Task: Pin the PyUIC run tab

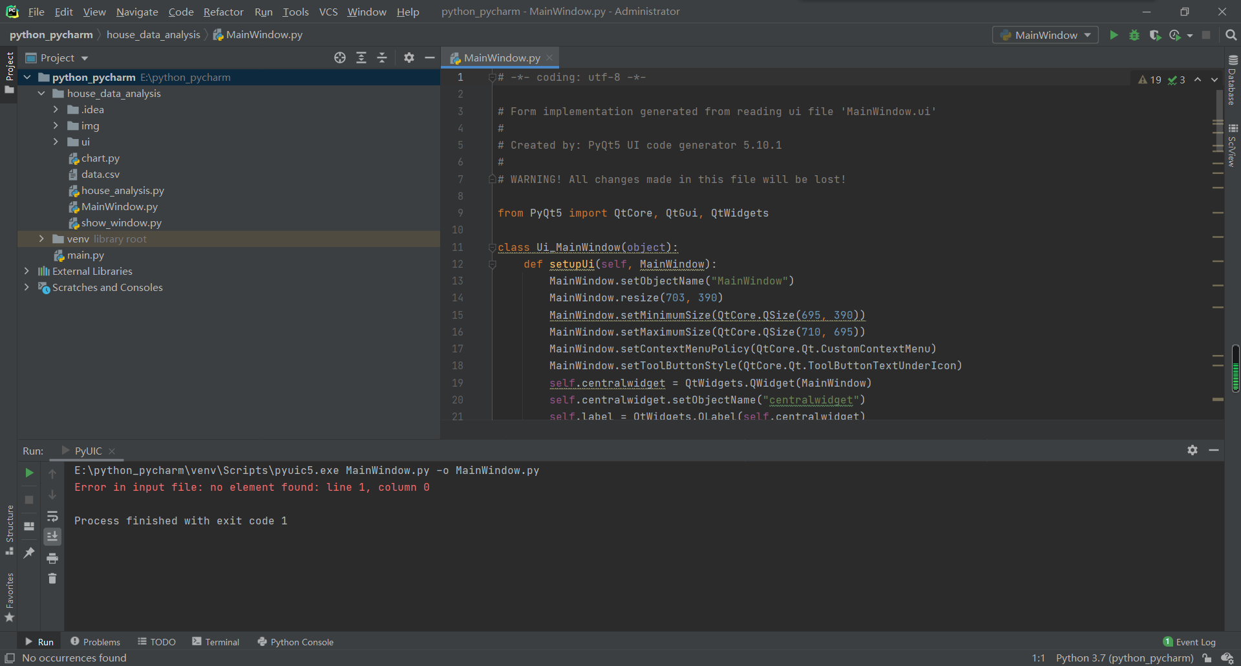Action: [x=29, y=552]
